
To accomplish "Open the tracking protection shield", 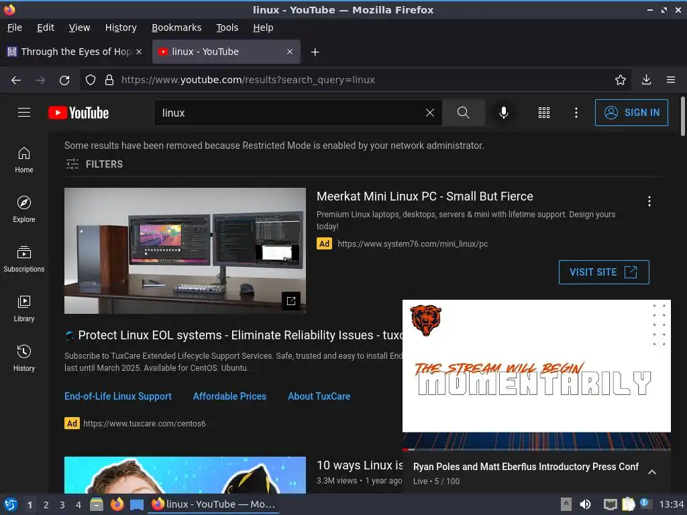I will coord(91,80).
